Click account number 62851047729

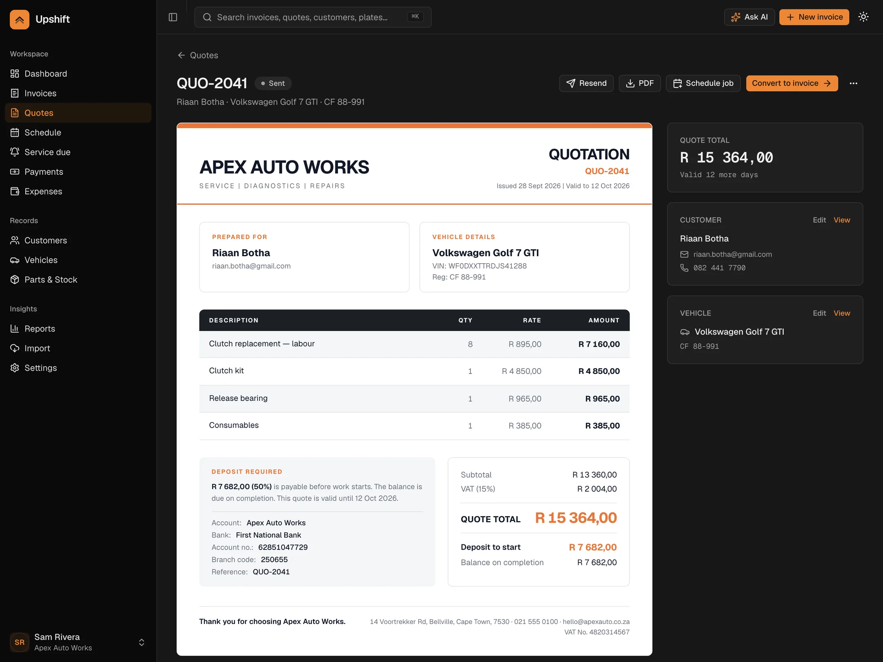pyautogui.click(x=283, y=547)
